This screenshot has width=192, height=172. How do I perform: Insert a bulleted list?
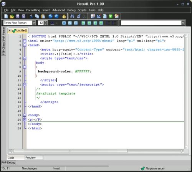[114, 23]
